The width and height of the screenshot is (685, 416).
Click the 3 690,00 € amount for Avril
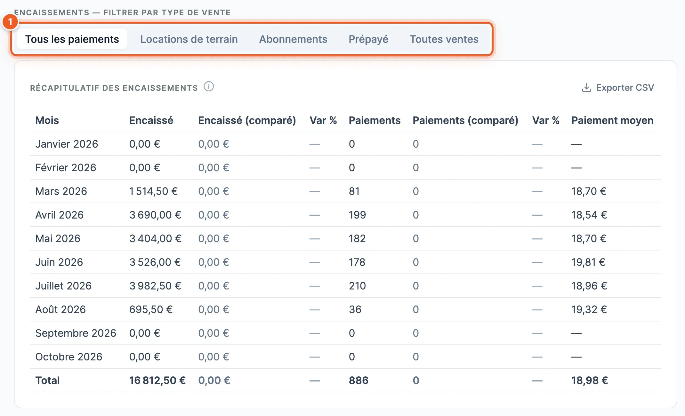(155, 215)
